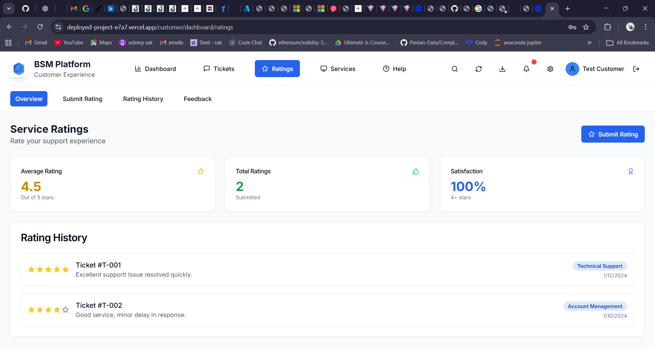Click the site information icon in address bar
Viewport: 655px width, 348px height.
59,27
